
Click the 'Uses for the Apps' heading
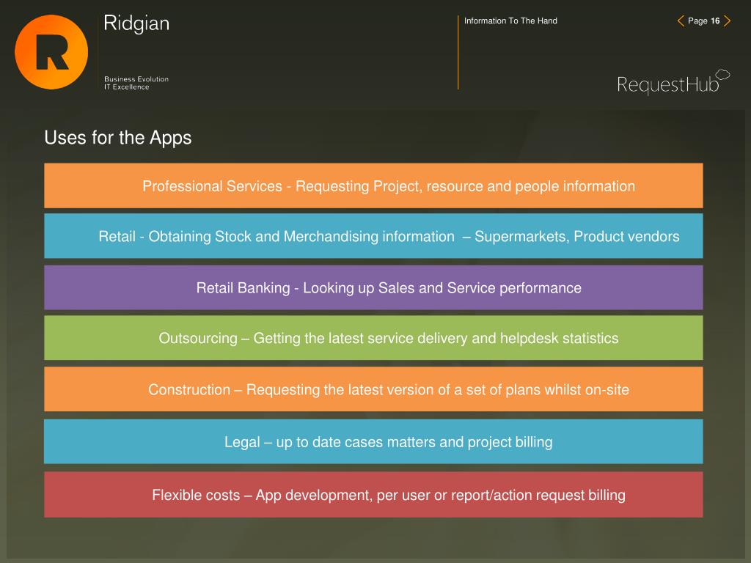click(x=118, y=138)
